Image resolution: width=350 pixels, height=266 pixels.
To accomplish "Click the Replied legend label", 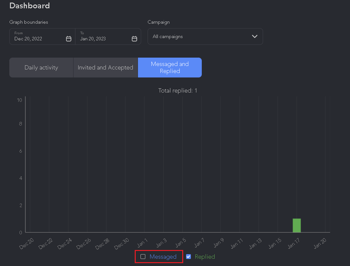I will (204, 257).
